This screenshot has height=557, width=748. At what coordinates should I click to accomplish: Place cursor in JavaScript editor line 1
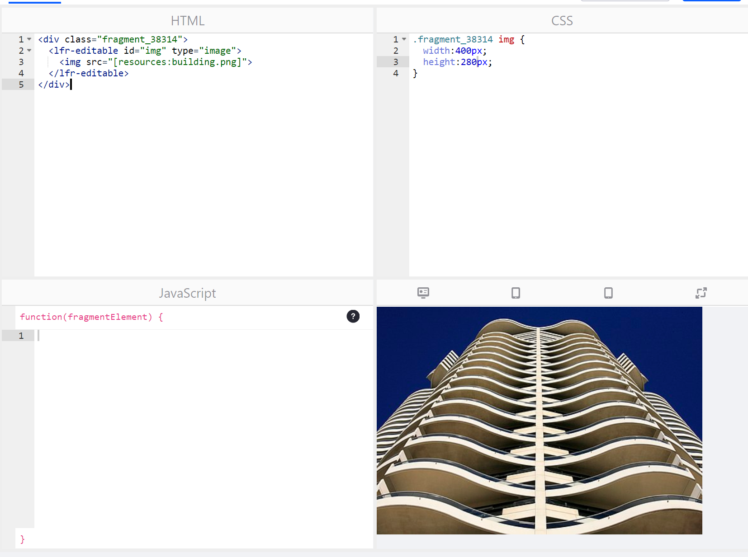pyautogui.click(x=204, y=335)
